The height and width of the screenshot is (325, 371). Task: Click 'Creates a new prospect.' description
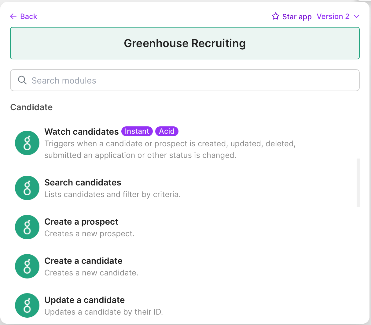[x=90, y=233]
